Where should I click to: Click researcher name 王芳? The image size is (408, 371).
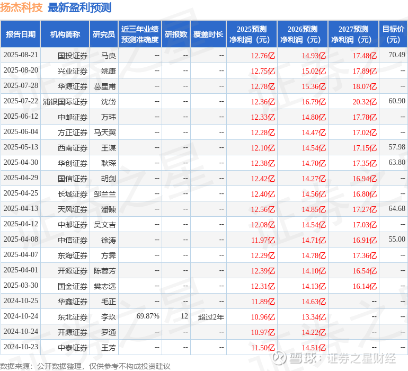click(108, 347)
